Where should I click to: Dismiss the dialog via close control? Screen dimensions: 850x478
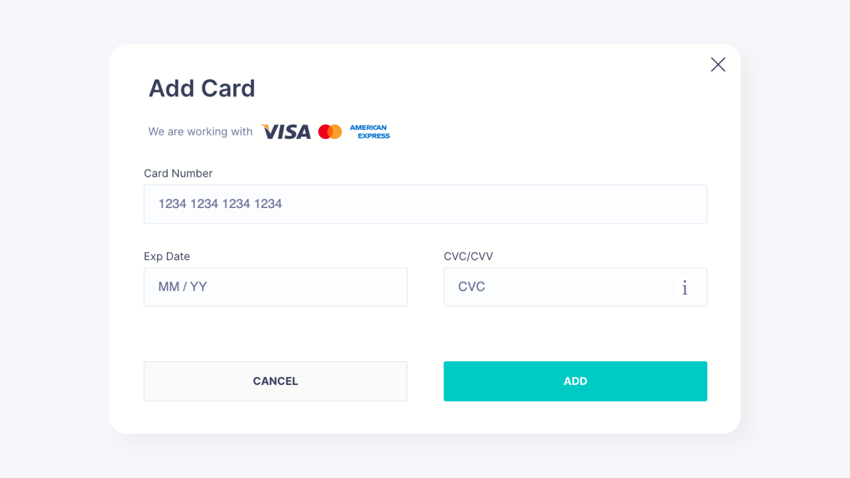pyautogui.click(x=718, y=65)
